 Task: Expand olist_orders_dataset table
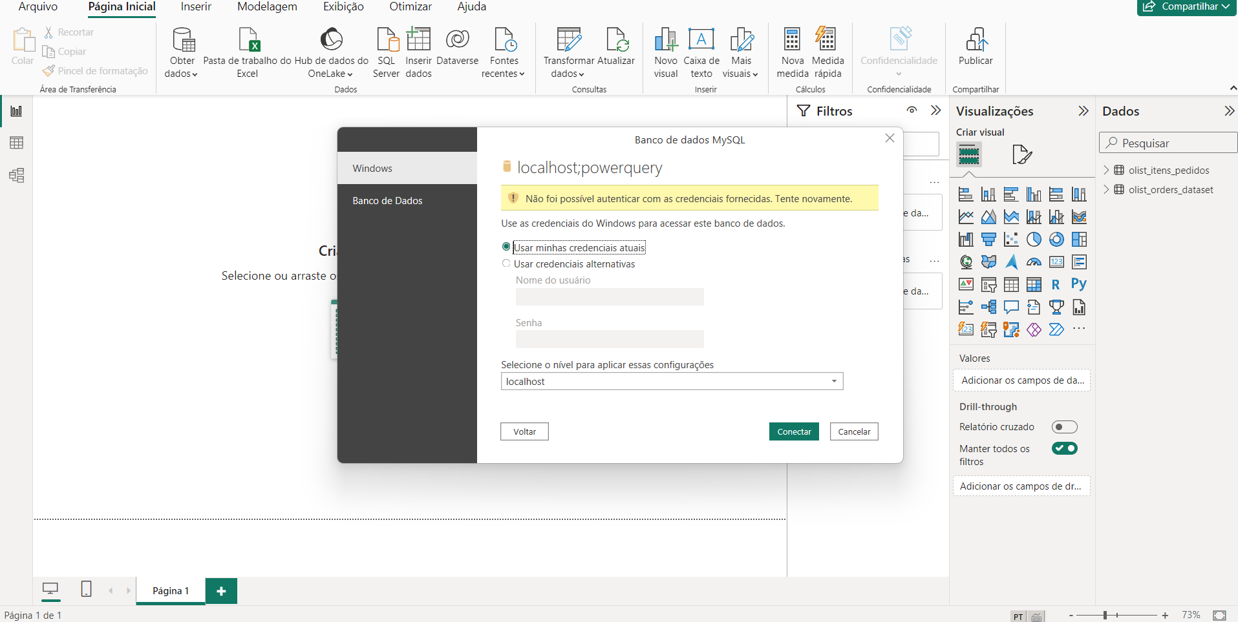tap(1106, 189)
